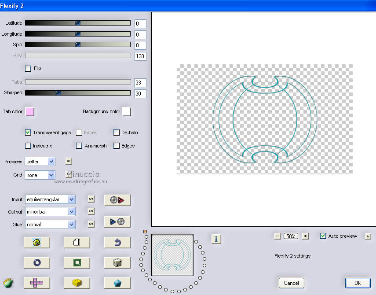Click the blue-arrow-then-disc preset button
Viewport: 376px width, 295px height.
point(117,221)
